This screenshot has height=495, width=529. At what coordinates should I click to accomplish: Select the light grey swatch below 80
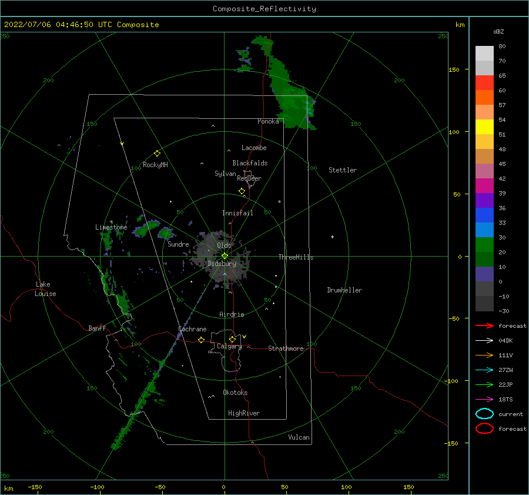[x=484, y=54]
